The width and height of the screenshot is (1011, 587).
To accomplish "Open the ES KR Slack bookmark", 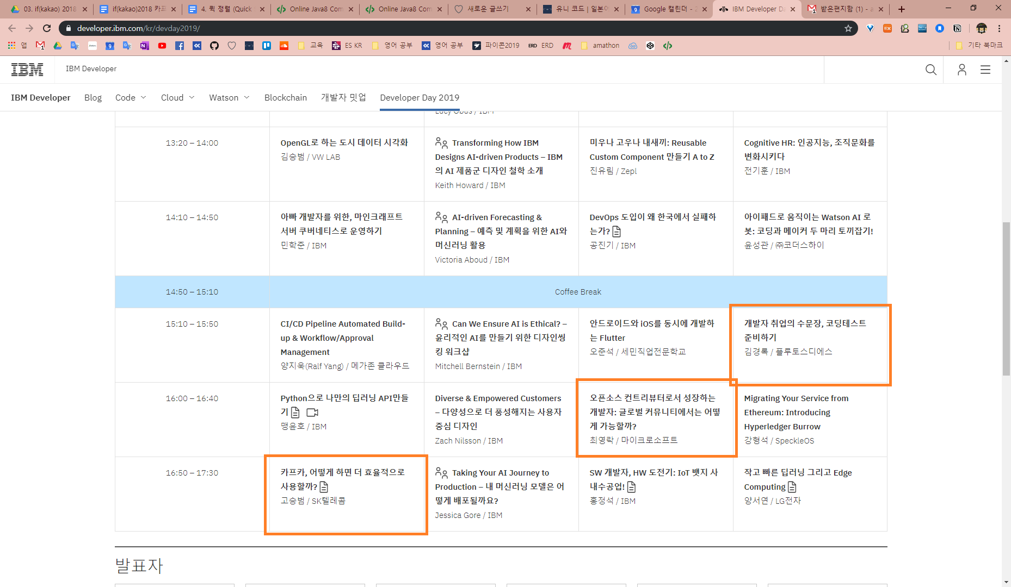I will click(347, 46).
